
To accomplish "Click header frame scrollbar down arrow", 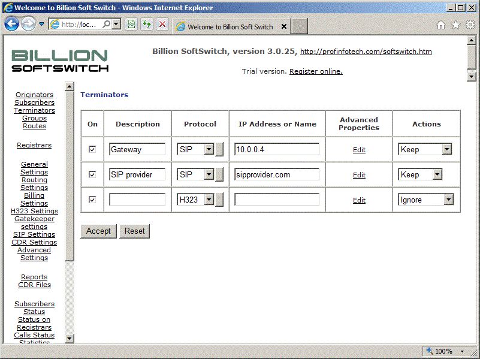I will (x=472, y=77).
